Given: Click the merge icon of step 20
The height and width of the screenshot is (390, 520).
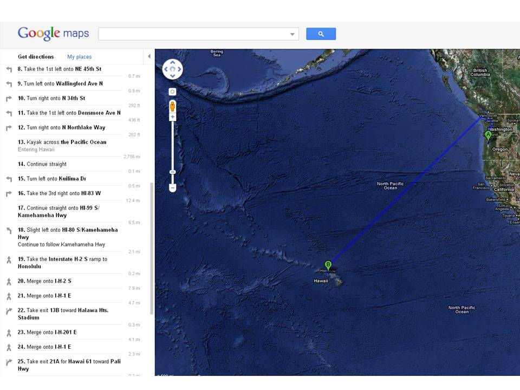Looking at the screenshot, I should tap(9, 282).
